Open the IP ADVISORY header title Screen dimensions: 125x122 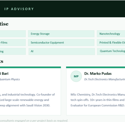[19, 9]
